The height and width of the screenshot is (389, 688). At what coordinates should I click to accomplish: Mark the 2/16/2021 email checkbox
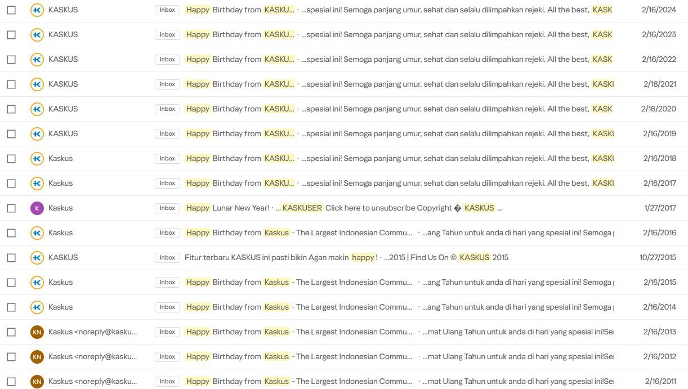[11, 84]
